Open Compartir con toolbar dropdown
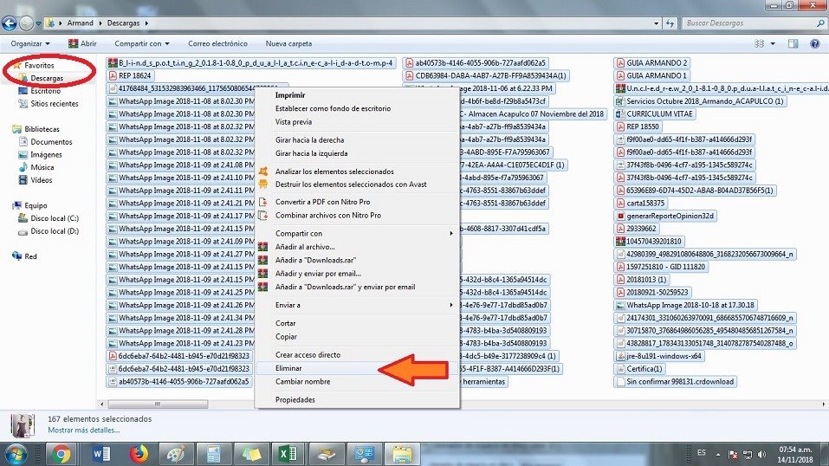The width and height of the screenshot is (829, 466). point(141,43)
